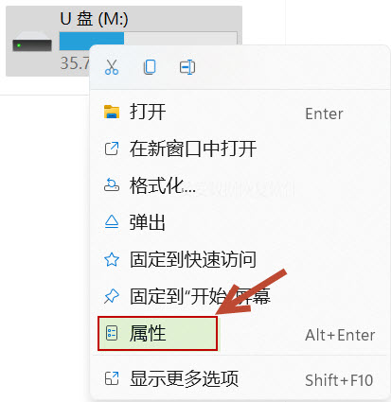Click the pushpin icon for 固定到开始屏幕

point(112,296)
